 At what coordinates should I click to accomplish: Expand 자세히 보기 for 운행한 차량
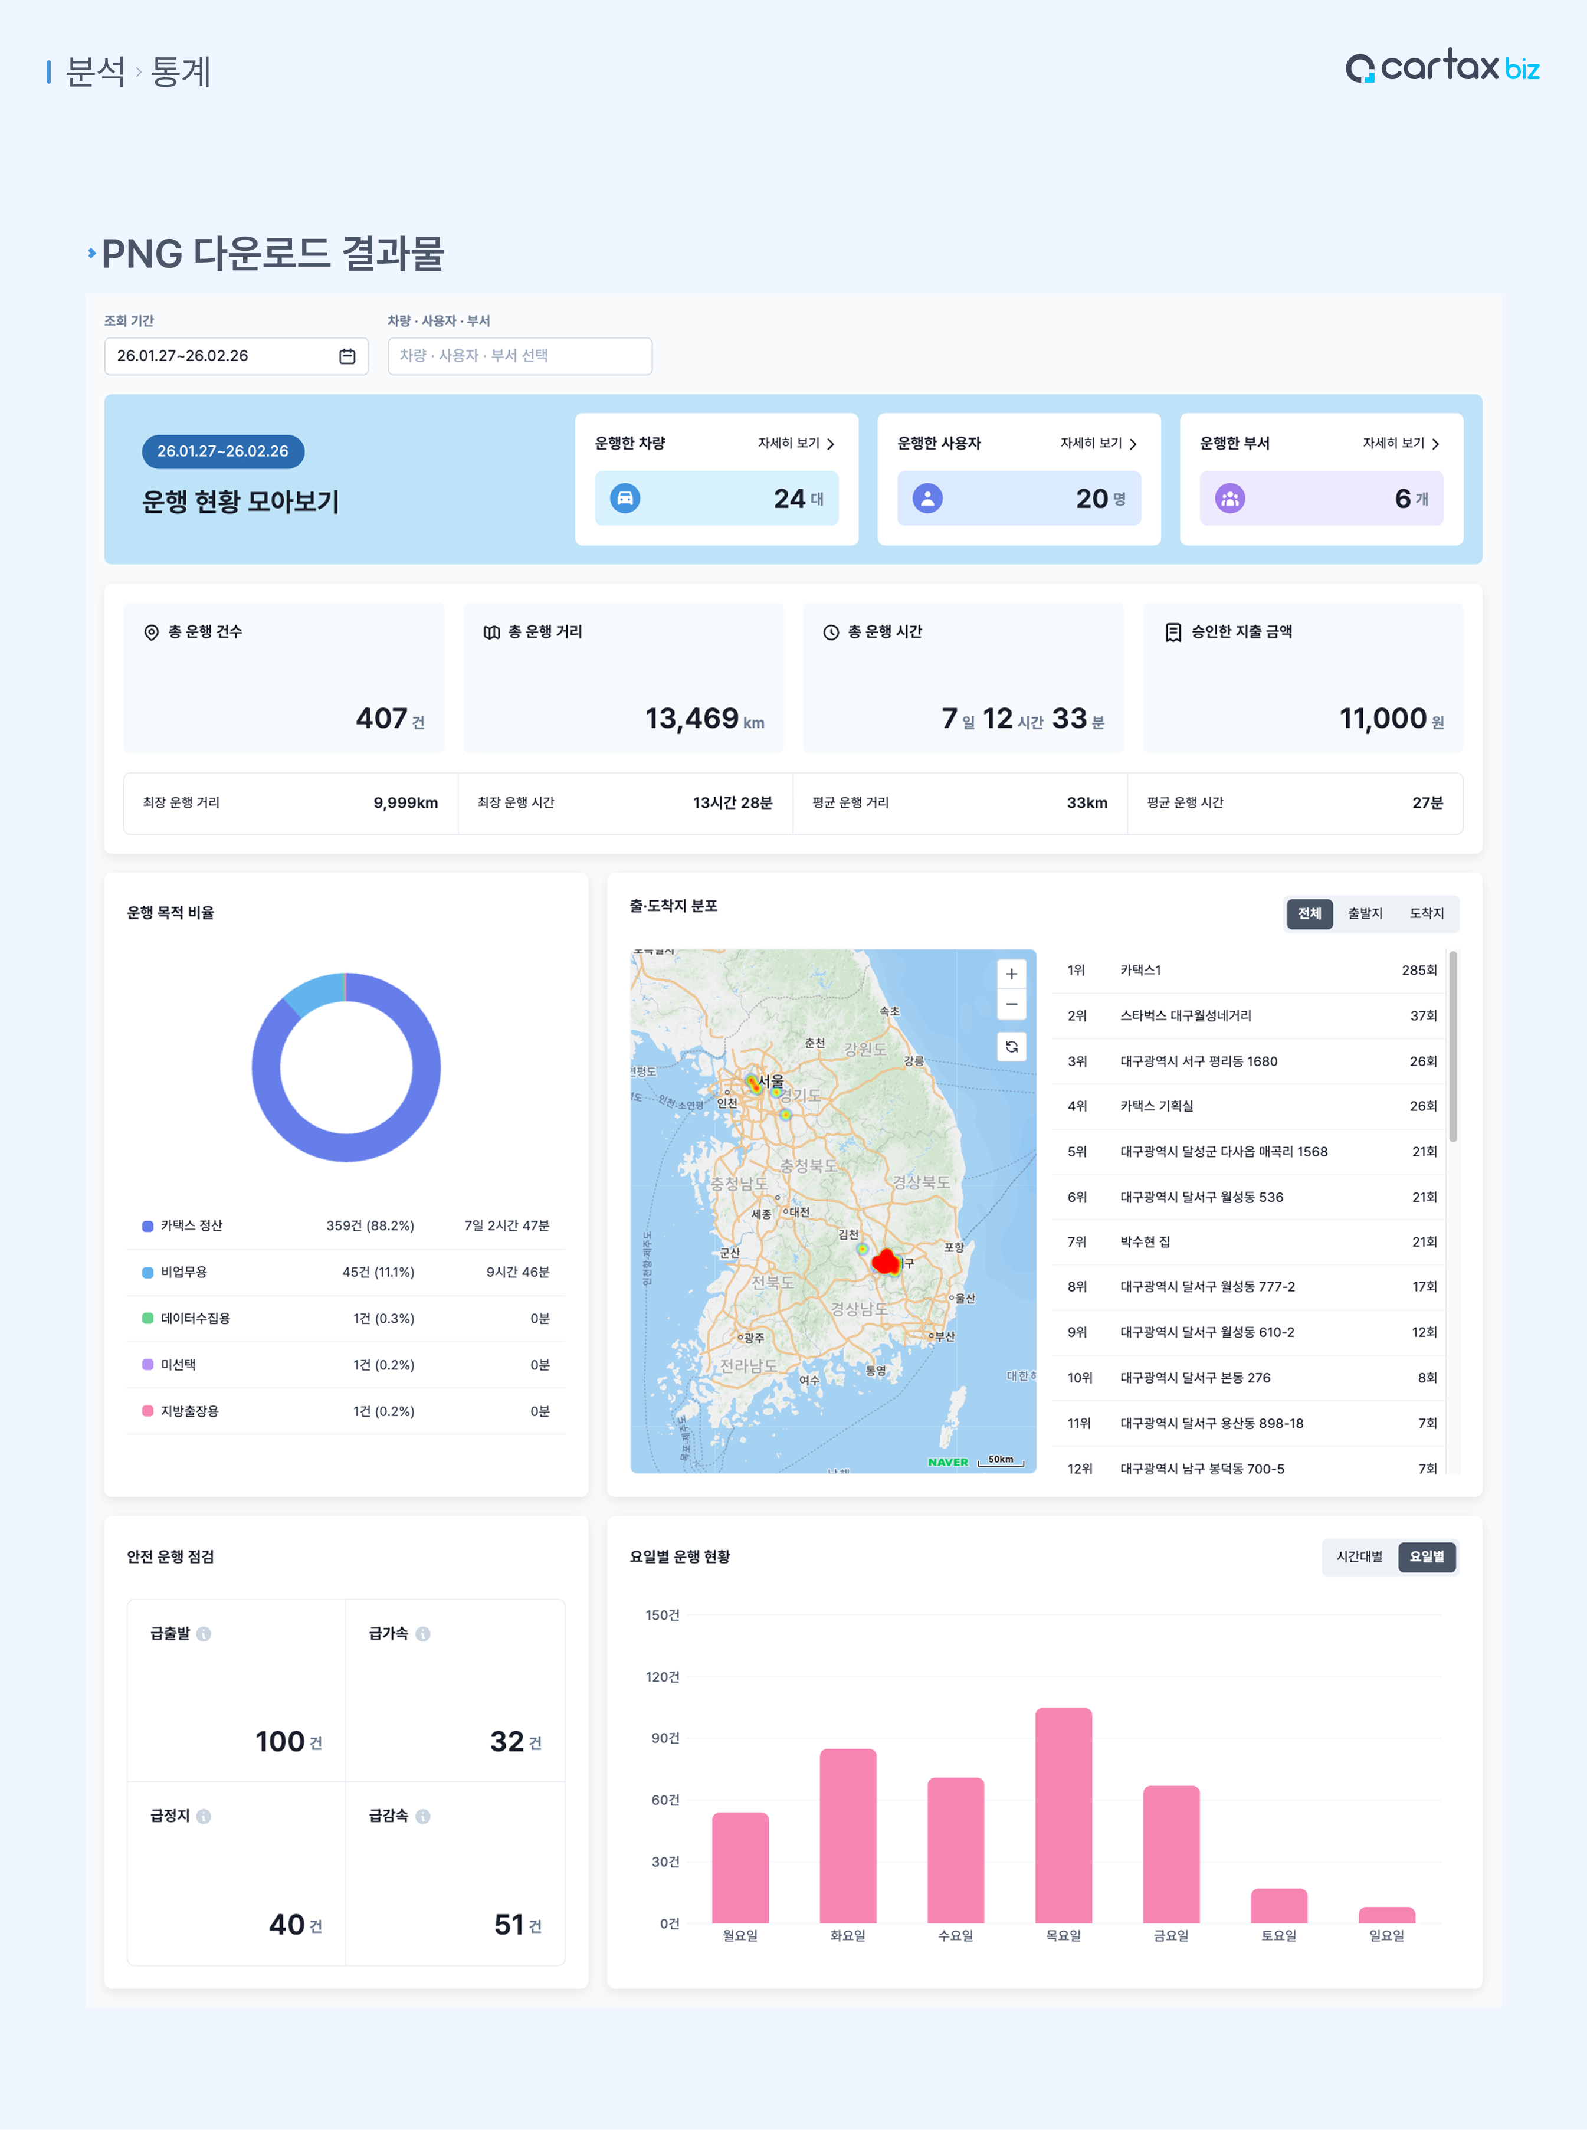[x=795, y=444]
